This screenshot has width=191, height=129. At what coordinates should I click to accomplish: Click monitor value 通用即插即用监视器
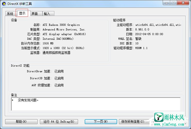57,53
